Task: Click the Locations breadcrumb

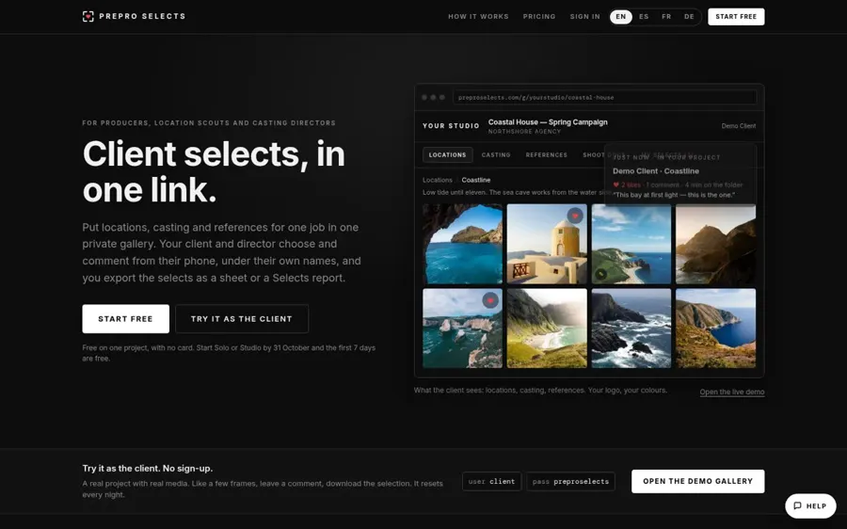Action: click(x=437, y=180)
